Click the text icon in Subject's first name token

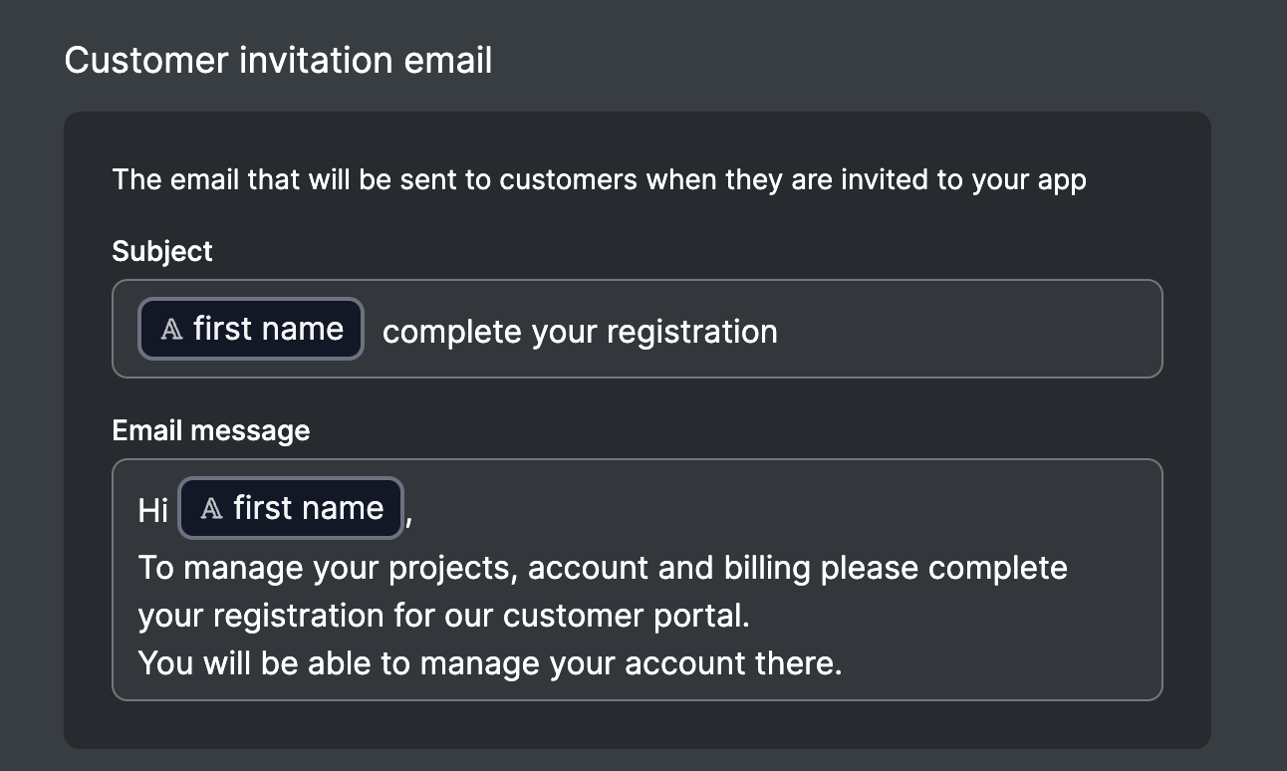[x=171, y=330]
